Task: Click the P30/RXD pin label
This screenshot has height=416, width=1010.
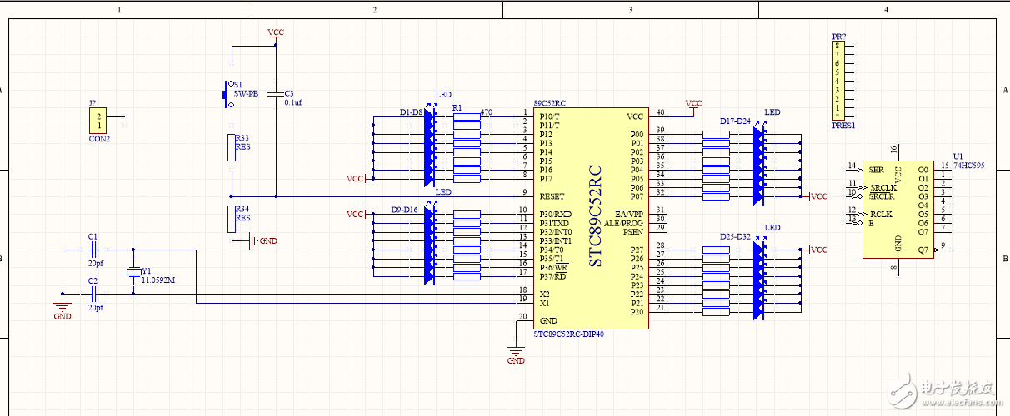Action: (x=555, y=215)
